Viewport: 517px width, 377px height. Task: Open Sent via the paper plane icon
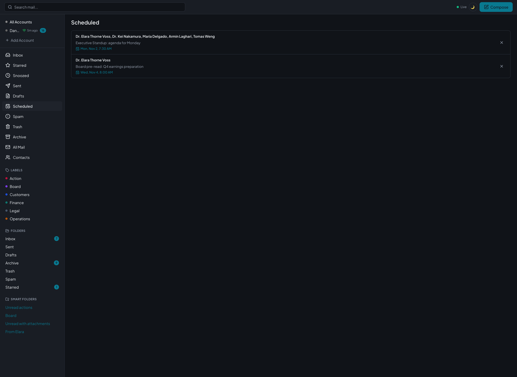(x=8, y=86)
